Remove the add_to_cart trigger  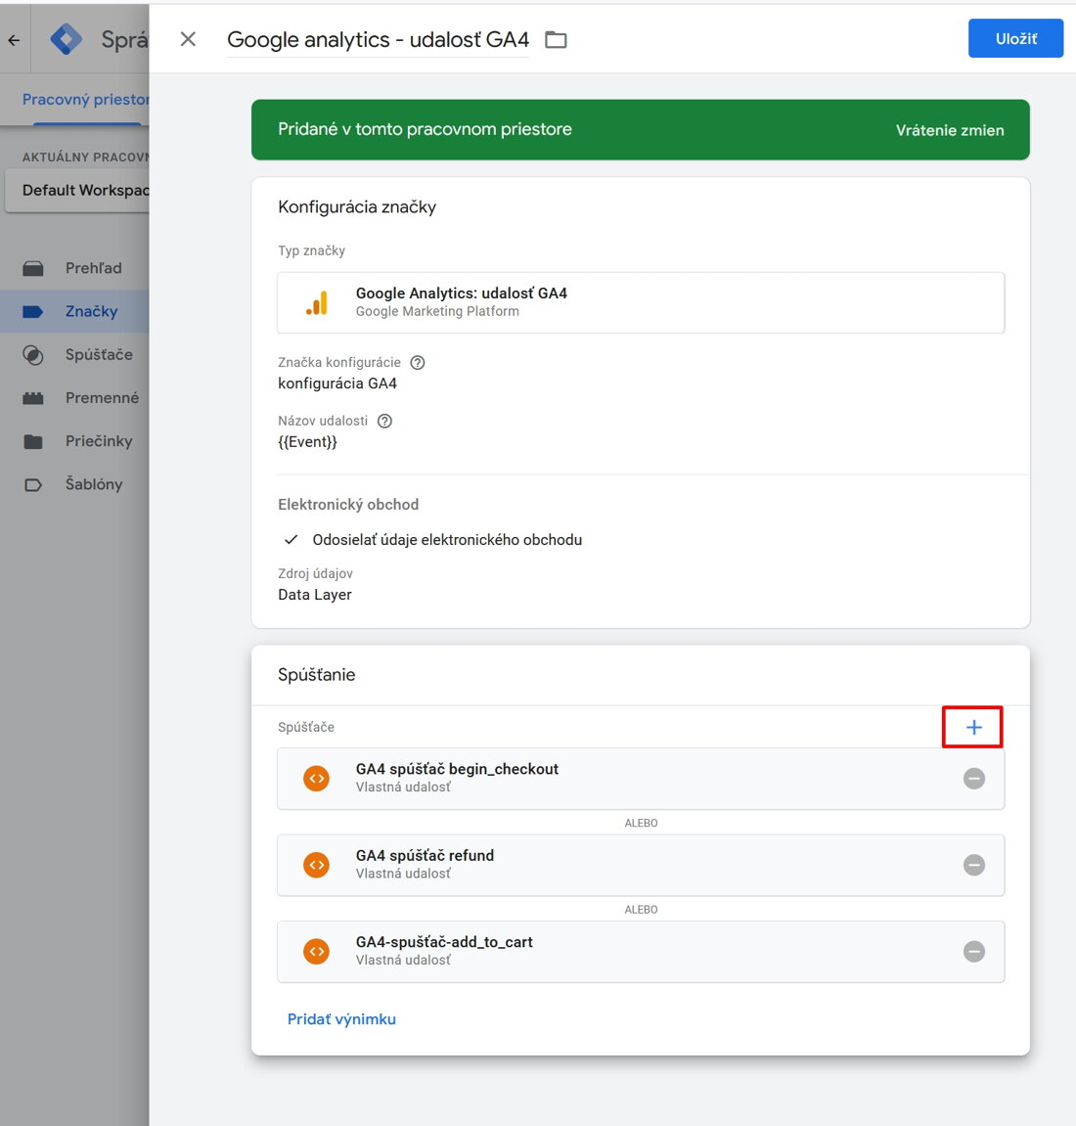(973, 952)
